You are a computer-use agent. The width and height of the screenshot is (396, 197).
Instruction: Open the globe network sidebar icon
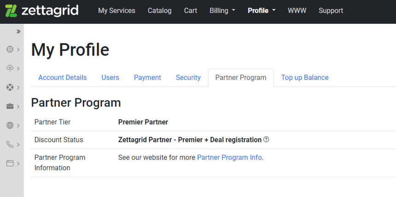pyautogui.click(x=10, y=125)
